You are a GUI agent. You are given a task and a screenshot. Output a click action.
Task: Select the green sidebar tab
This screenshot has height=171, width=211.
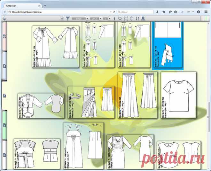(x=4, y=125)
